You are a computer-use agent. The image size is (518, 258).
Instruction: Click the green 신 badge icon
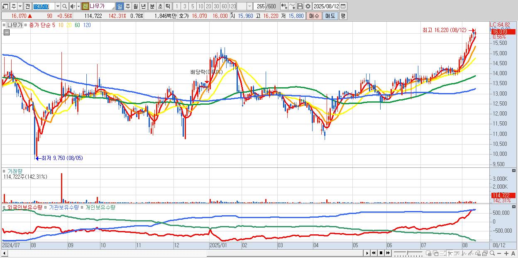85,6
